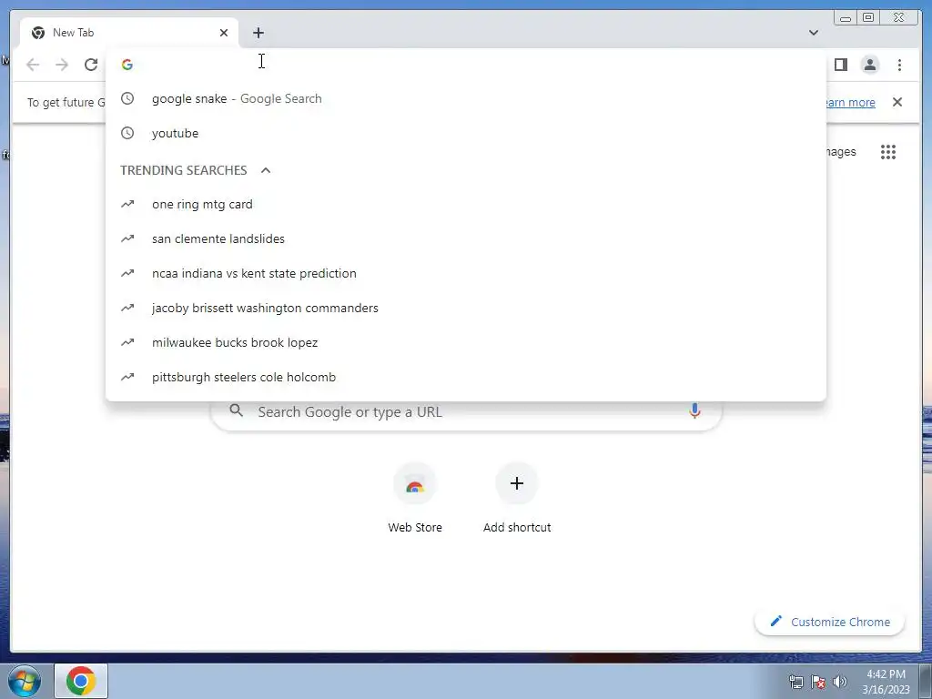Viewport: 932px width, 699px height.
Task: Click the forward navigation arrow
Action: click(62, 65)
